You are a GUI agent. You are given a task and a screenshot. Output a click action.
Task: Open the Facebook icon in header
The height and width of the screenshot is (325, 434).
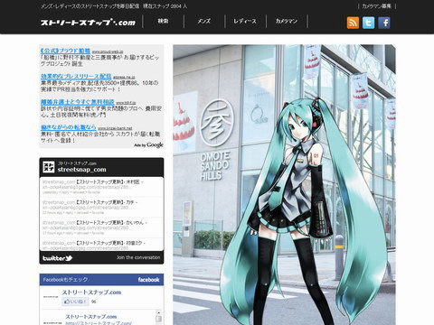click(384, 23)
